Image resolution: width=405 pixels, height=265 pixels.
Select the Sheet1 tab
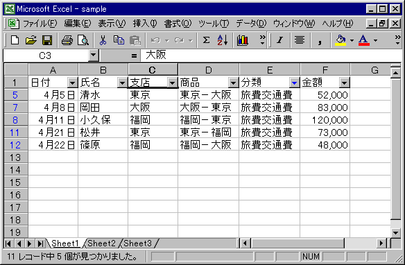click(x=64, y=243)
